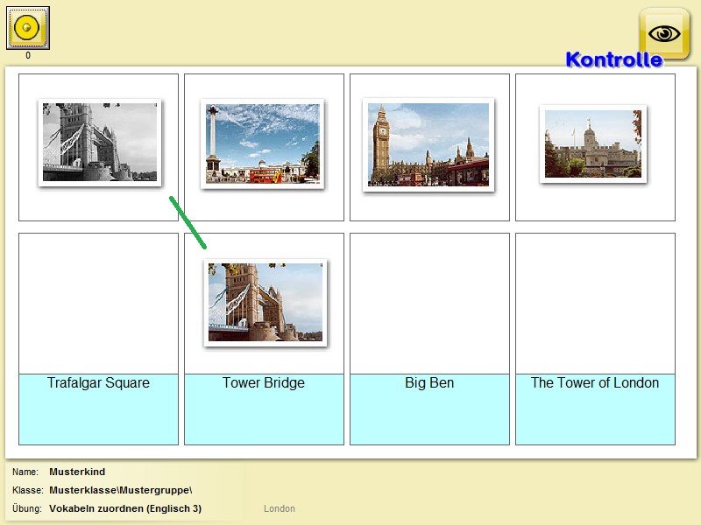Click empty drop slot above The Tower of London
Screen dimensions: 701x525
(x=595, y=304)
